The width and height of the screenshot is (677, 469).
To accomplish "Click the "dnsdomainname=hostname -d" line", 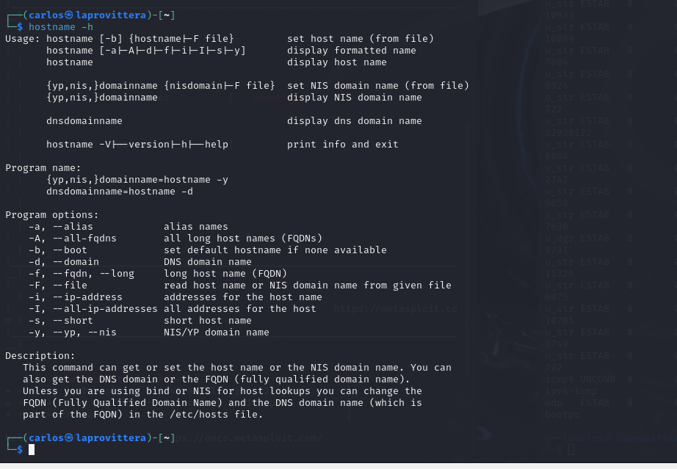I will (120, 191).
